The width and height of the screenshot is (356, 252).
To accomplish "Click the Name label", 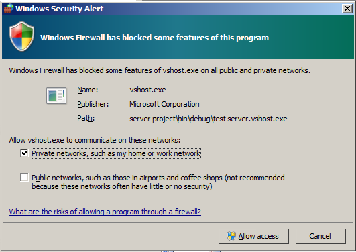I will 88,90.
